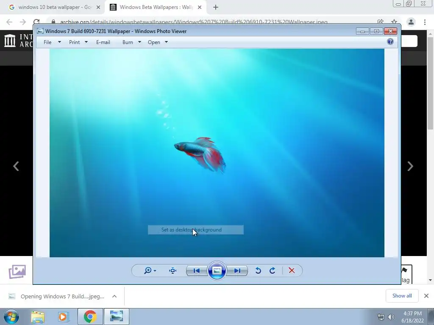Open Photo Viewer help icon
Screen dimensions: 434x325
tap(390, 42)
